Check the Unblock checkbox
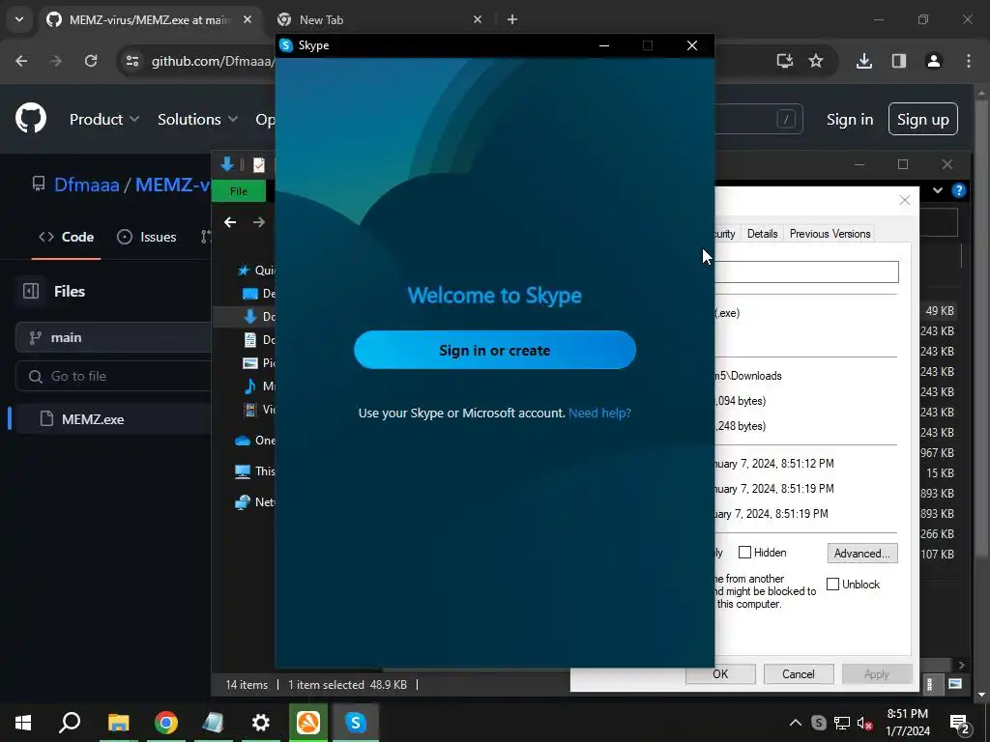 [832, 585]
